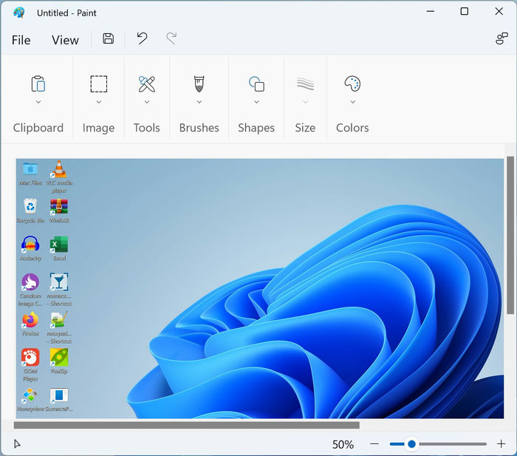Click the zoom slider handle

click(x=411, y=443)
